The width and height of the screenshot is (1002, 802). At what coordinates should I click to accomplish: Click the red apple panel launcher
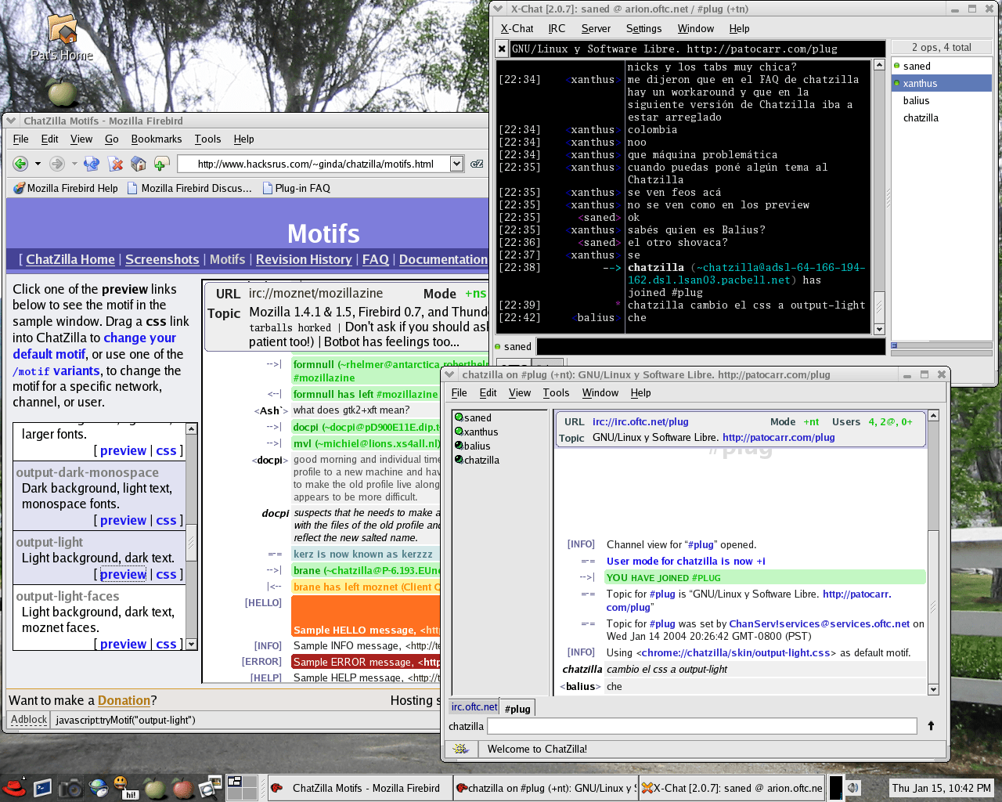click(x=182, y=787)
